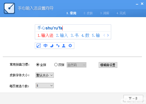Image resolution: width=146 pixels, height=104 pixels.
Task: Click the pinyin composition text shu'ru'fa
Action: [x=54, y=28]
